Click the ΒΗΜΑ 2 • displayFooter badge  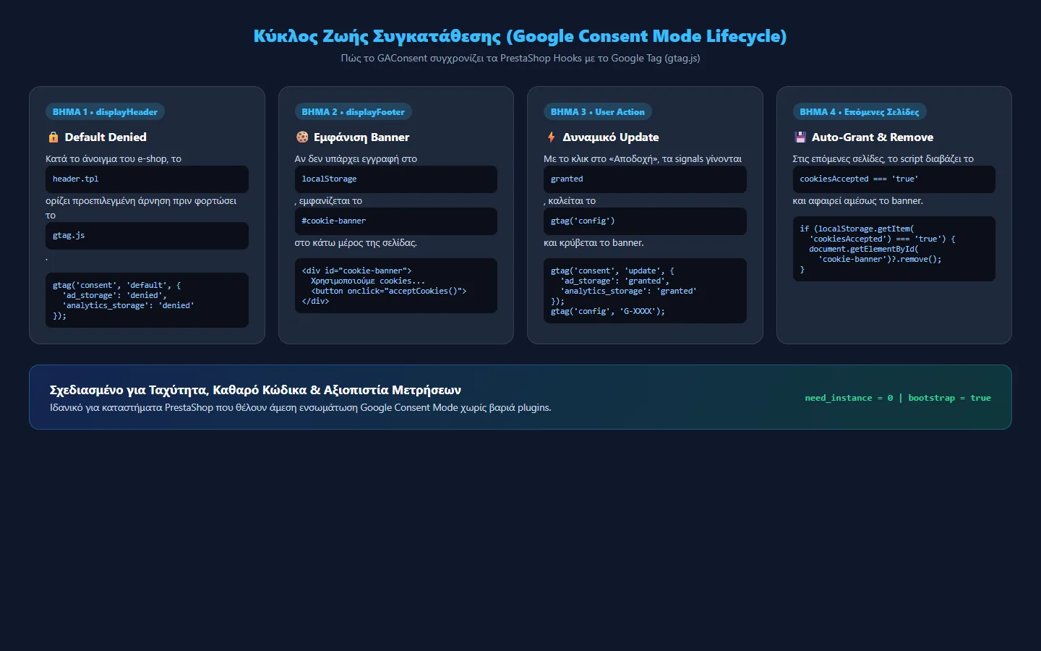point(353,112)
